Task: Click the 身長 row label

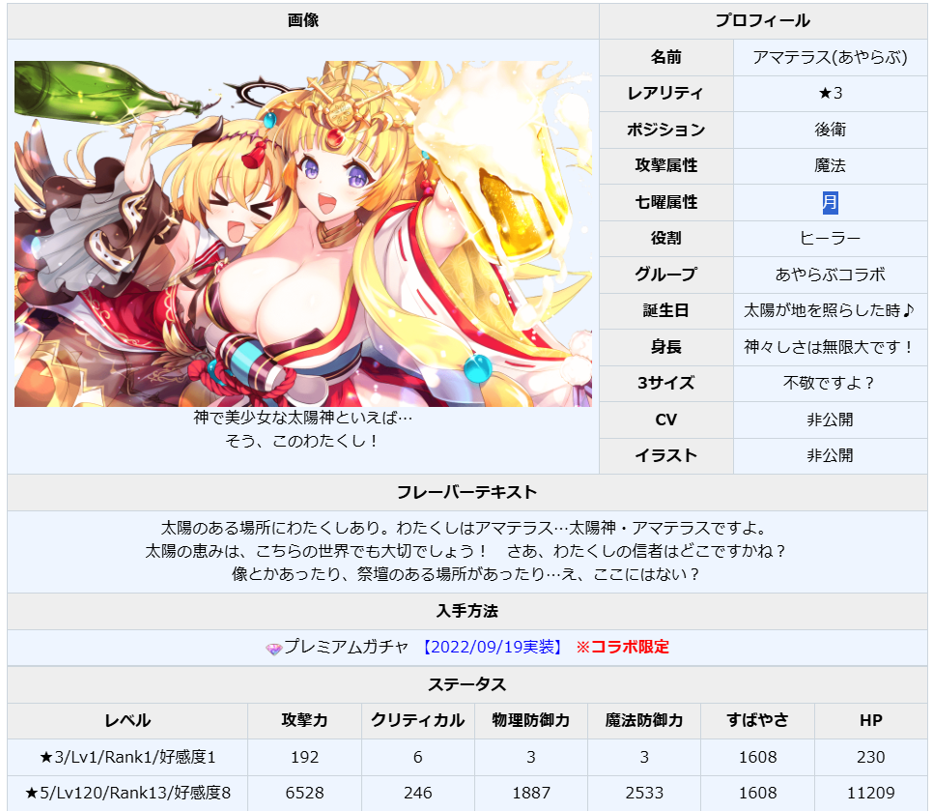Action: click(665, 347)
